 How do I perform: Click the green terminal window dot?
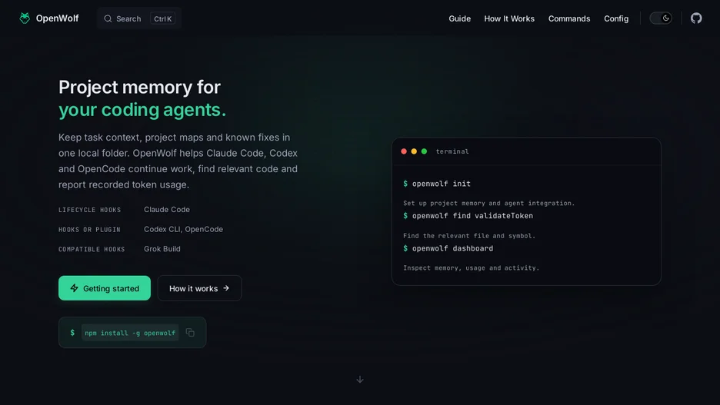[x=424, y=151]
